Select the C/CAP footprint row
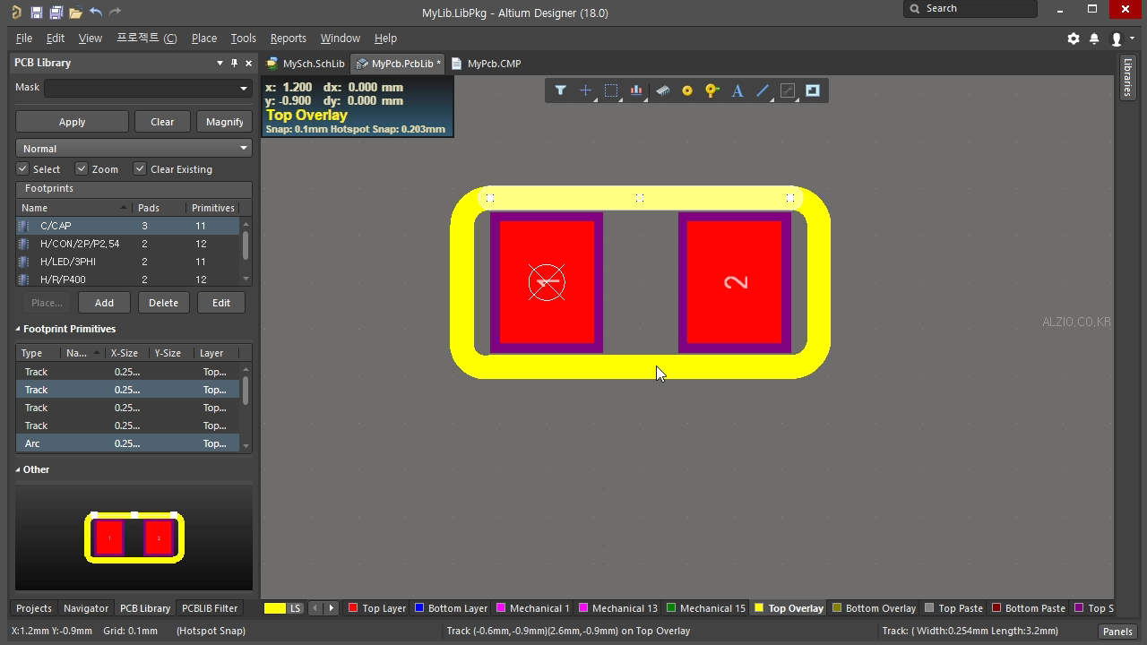 pos(128,226)
